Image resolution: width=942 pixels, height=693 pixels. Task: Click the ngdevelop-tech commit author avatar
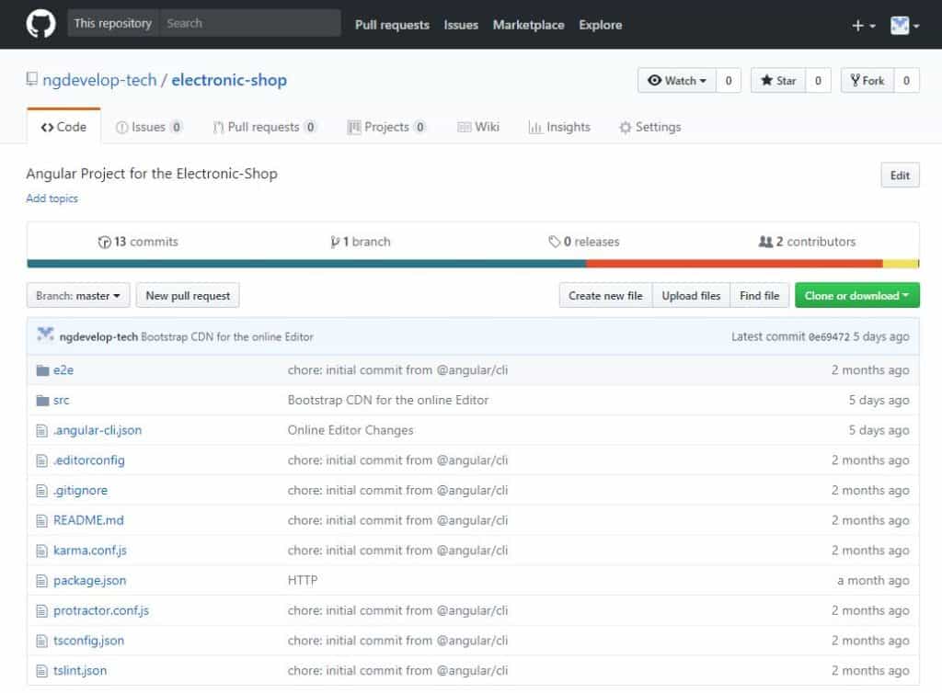(45, 335)
